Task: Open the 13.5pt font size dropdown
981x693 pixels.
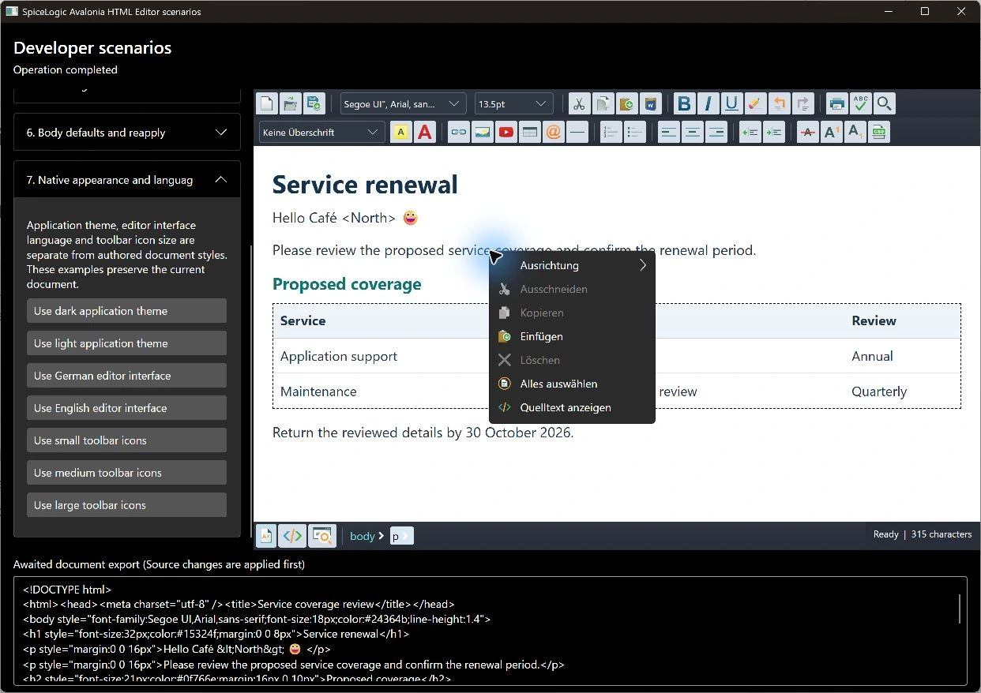Action: tap(514, 103)
